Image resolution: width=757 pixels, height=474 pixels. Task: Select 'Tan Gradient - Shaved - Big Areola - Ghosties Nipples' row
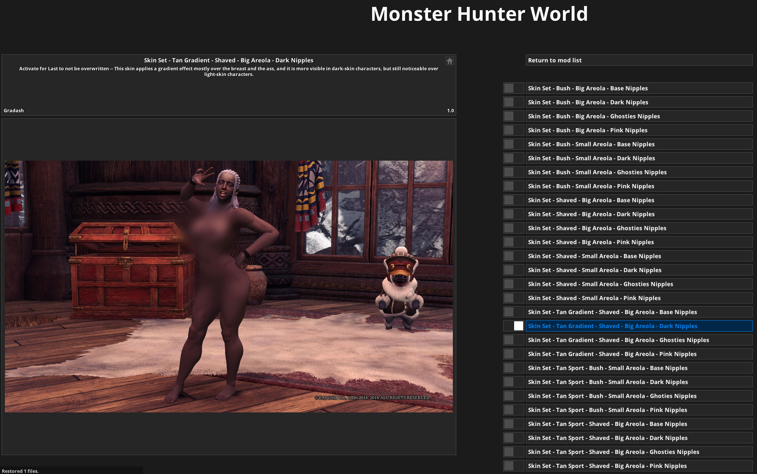click(639, 340)
